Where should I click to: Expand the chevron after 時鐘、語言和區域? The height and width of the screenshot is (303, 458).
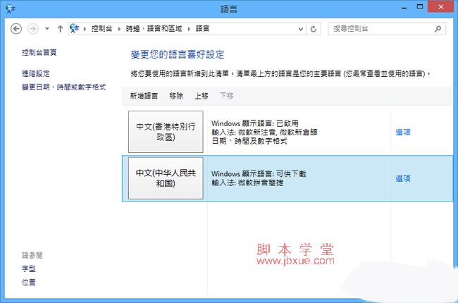tap(189, 29)
